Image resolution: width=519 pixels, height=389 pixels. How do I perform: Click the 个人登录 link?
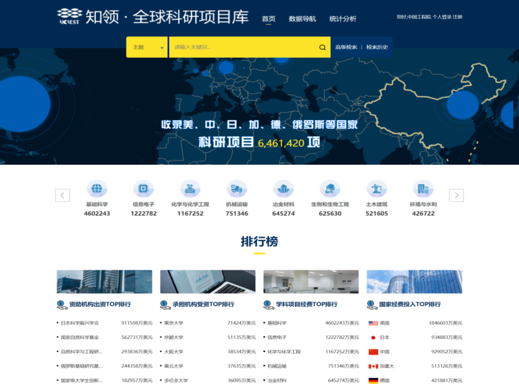pyautogui.click(x=442, y=17)
